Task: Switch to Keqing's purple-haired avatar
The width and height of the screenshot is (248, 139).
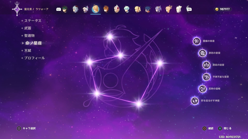Action: coord(158,9)
